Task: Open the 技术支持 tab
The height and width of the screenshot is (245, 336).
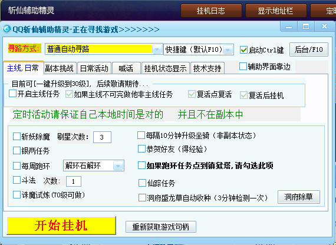Action: click(x=207, y=68)
